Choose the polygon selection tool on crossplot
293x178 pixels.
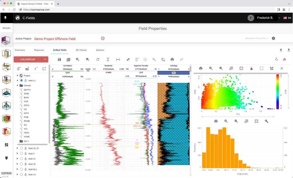pos(272,68)
